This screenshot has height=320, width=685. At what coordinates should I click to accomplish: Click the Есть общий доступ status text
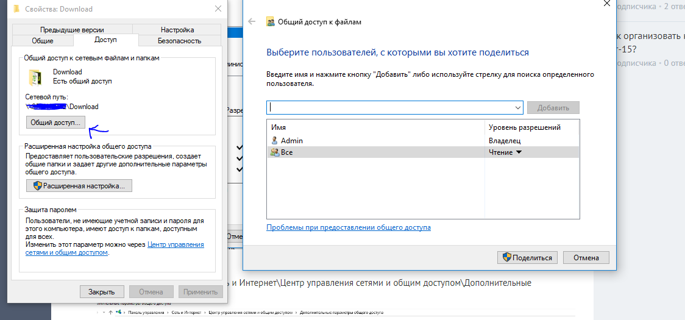coord(82,81)
